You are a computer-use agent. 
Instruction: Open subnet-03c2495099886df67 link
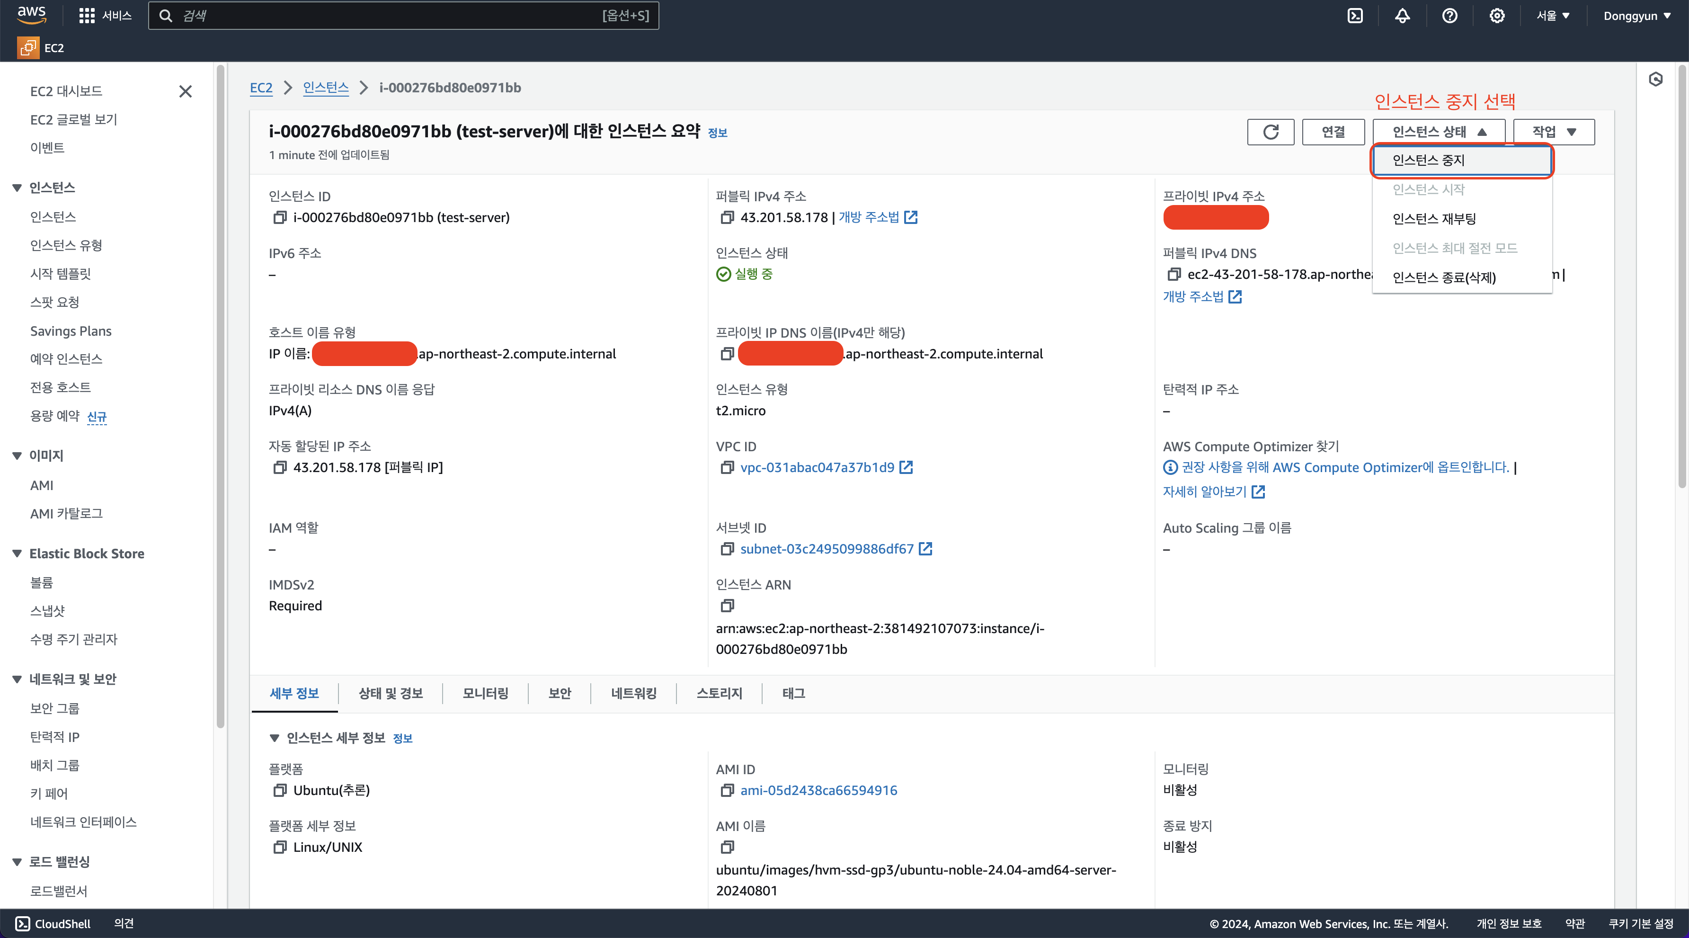pos(827,549)
